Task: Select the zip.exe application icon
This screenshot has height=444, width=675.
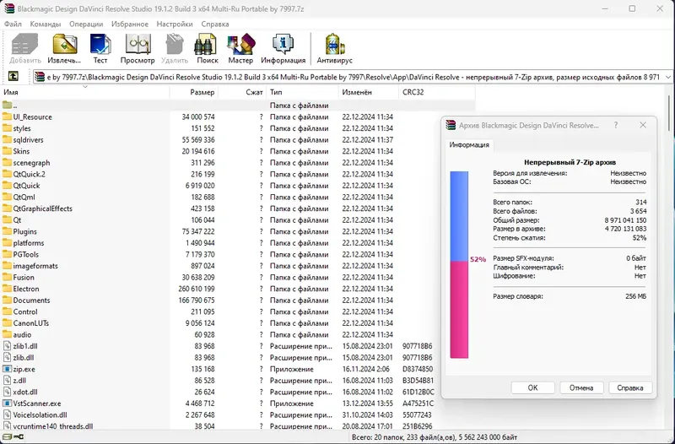Action: tap(7, 369)
